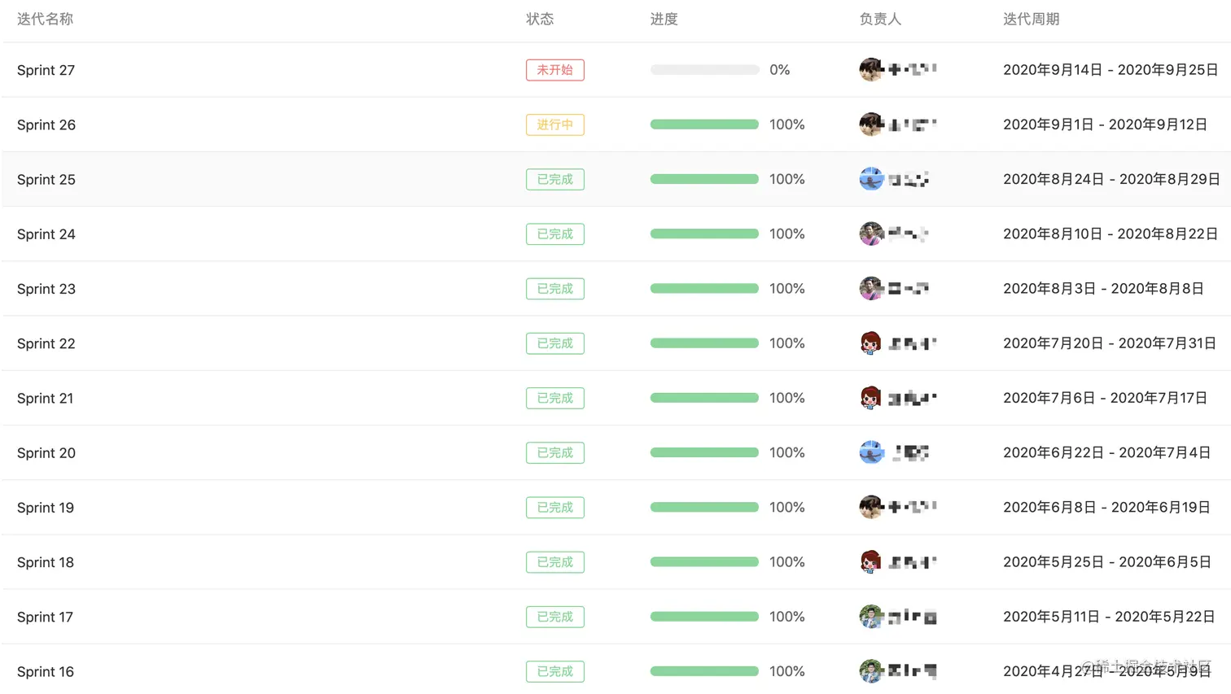Click the 状态 column header

(x=540, y=19)
